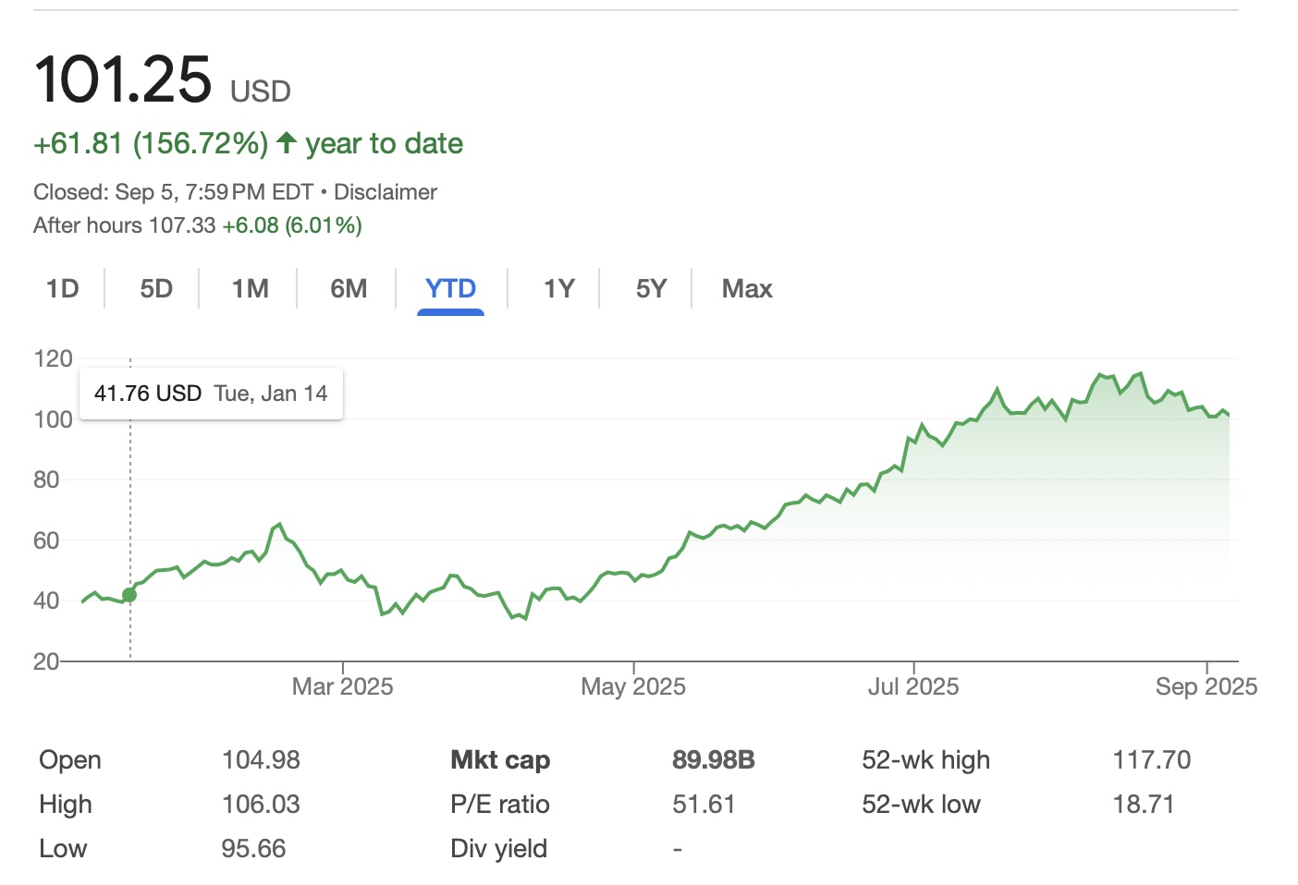
Task: Open the 1M price chart
Action: point(249,288)
